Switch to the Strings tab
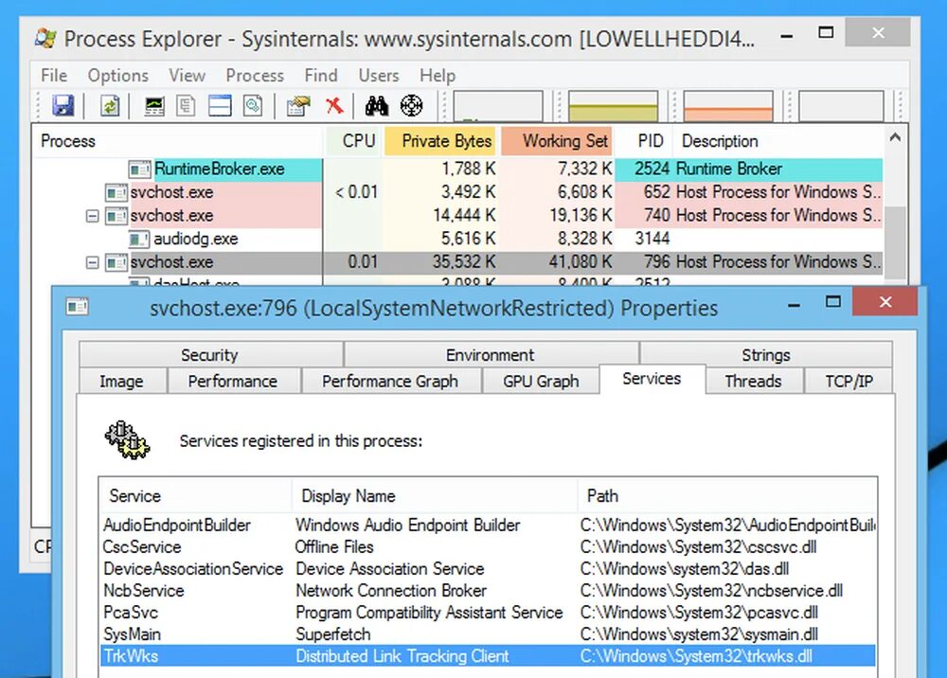This screenshot has width=947, height=678. [x=766, y=354]
